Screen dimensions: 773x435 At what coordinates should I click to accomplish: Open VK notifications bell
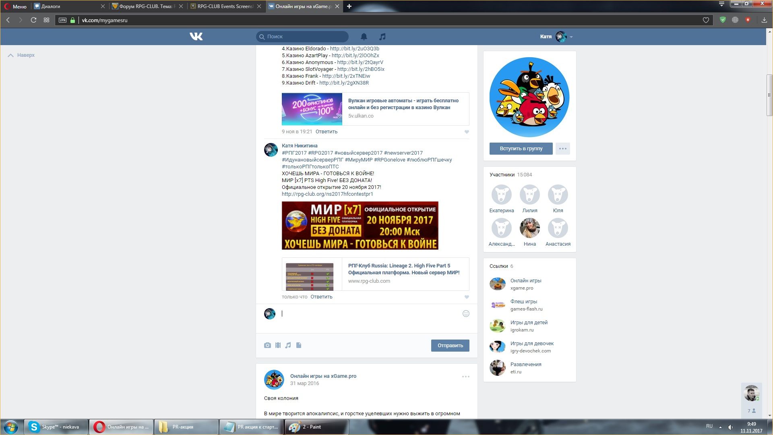[364, 37]
